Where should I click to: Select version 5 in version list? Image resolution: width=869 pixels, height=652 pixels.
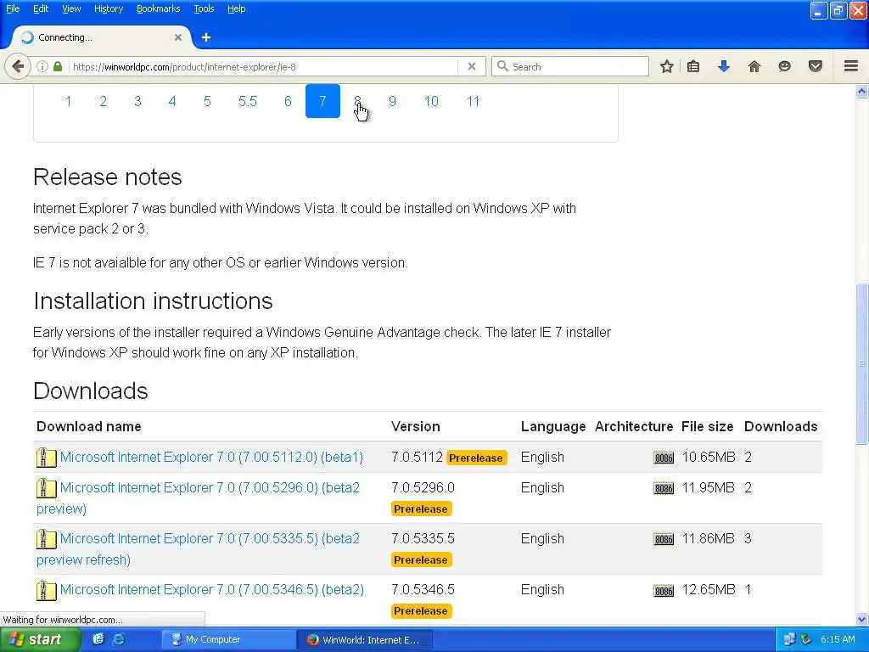coord(207,101)
